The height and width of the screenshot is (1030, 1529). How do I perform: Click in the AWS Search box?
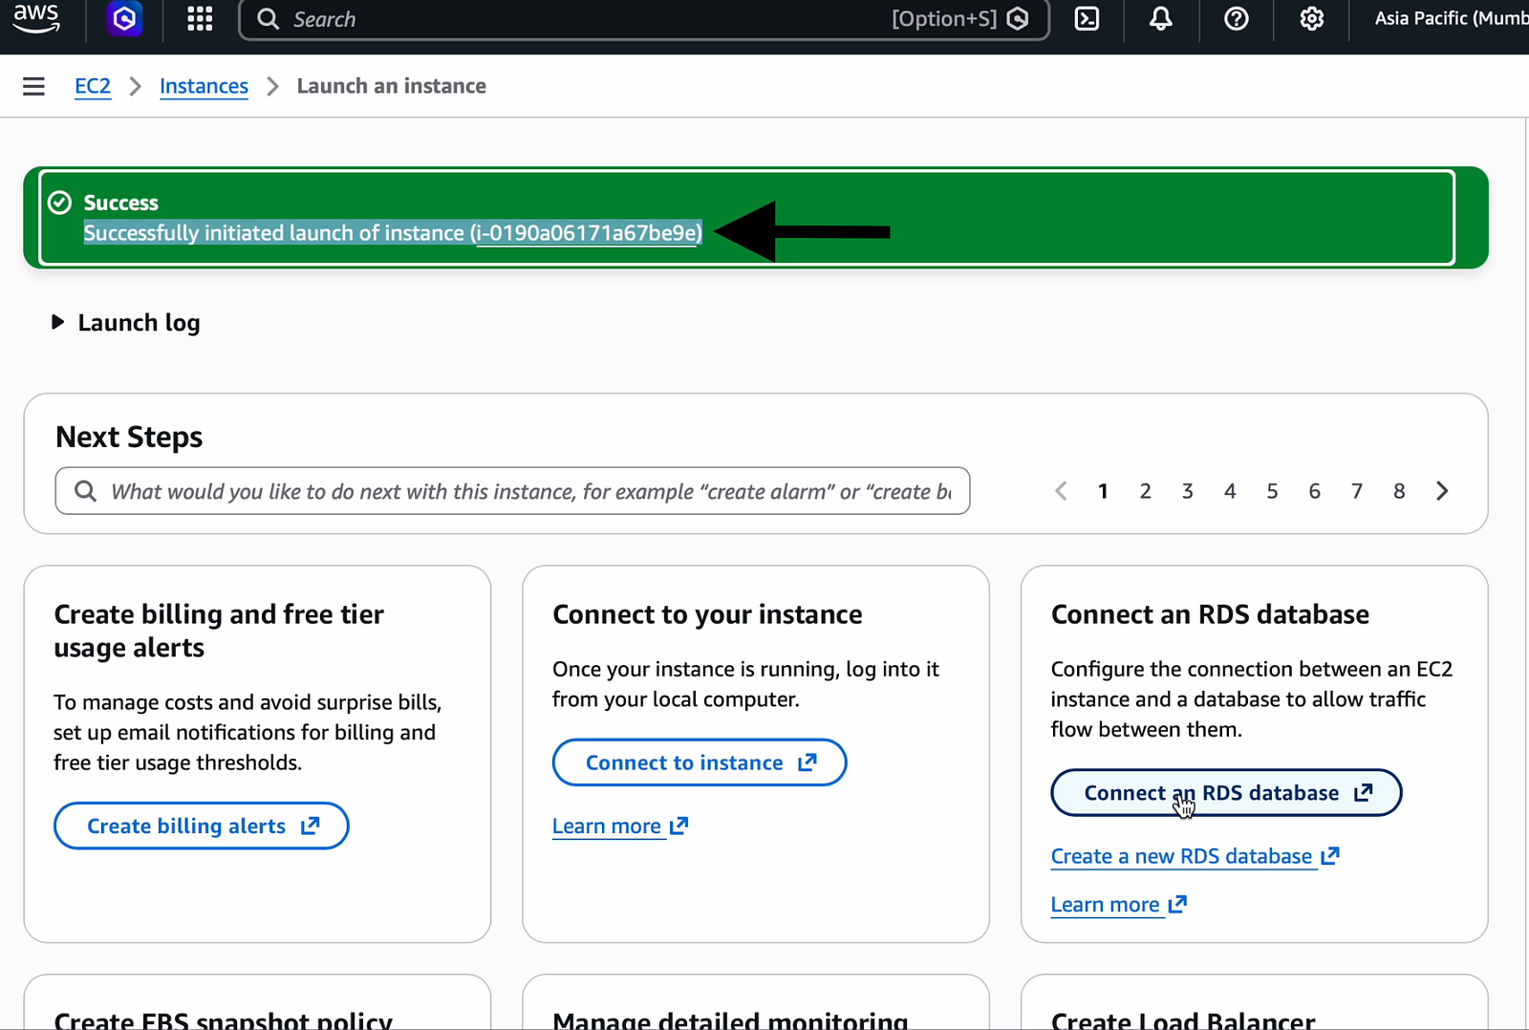coord(644,19)
